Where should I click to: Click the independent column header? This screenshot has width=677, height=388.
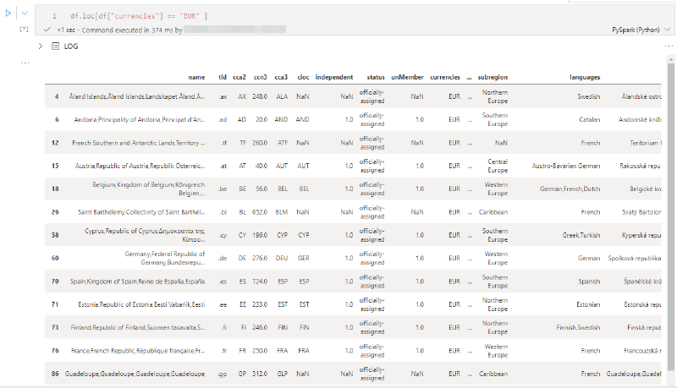[x=334, y=77]
